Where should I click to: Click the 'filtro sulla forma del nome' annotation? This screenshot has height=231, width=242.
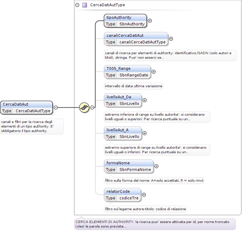click(x=154, y=181)
